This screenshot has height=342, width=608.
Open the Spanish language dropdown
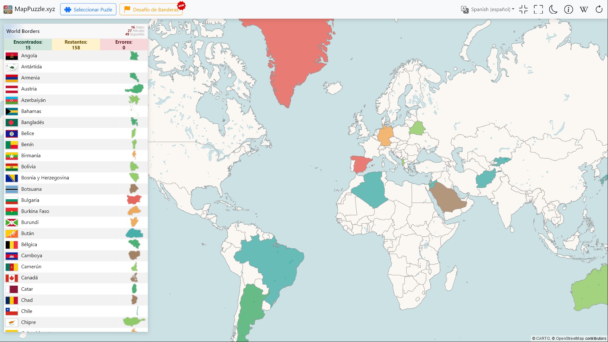[492, 9]
